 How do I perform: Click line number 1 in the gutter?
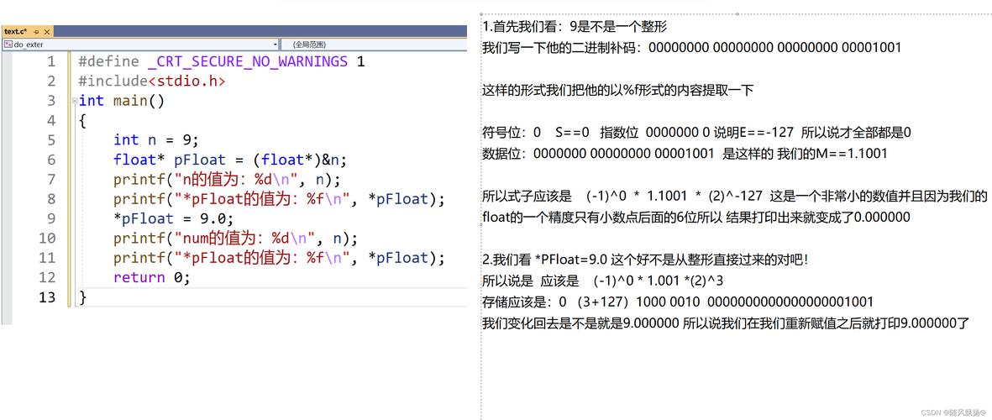[51, 62]
